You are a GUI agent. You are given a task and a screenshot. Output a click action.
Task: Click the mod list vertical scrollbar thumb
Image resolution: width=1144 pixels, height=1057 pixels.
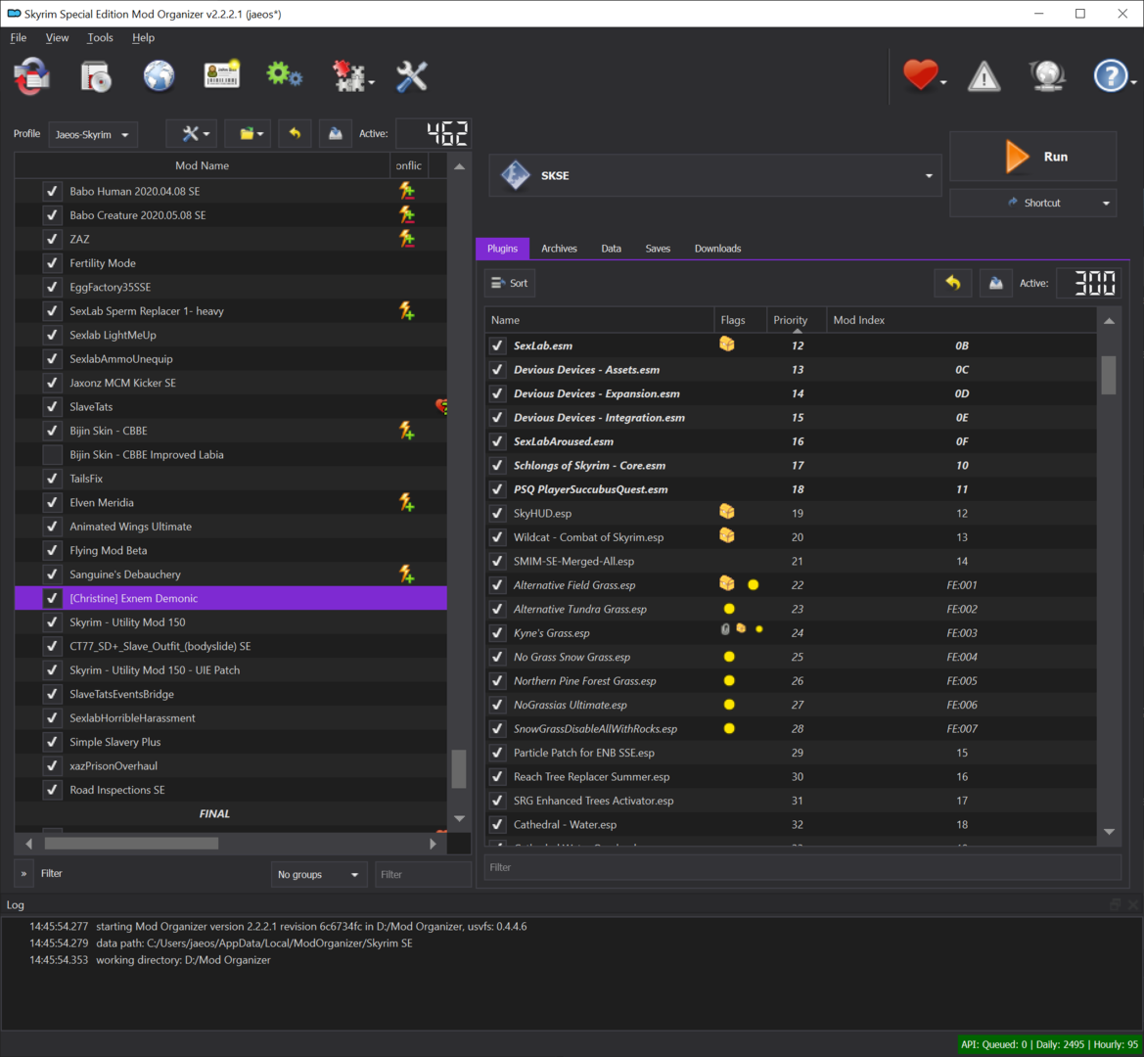click(x=459, y=769)
